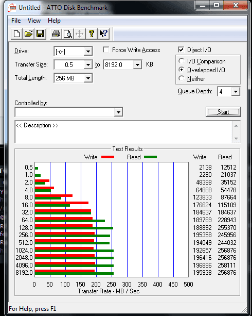The width and height of the screenshot is (252, 316).
Task: Click the 1024.0 row label in chart
Action: [x=24, y=251]
